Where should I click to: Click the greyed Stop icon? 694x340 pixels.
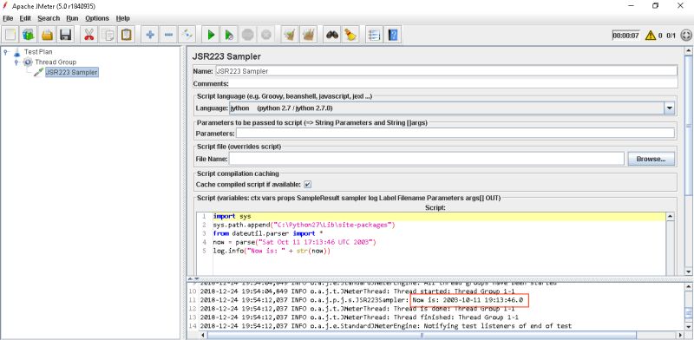248,35
